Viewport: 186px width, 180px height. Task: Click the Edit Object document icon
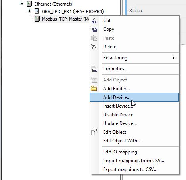click(94, 132)
